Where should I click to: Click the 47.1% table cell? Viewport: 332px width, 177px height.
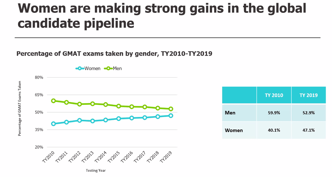pyautogui.click(x=309, y=130)
